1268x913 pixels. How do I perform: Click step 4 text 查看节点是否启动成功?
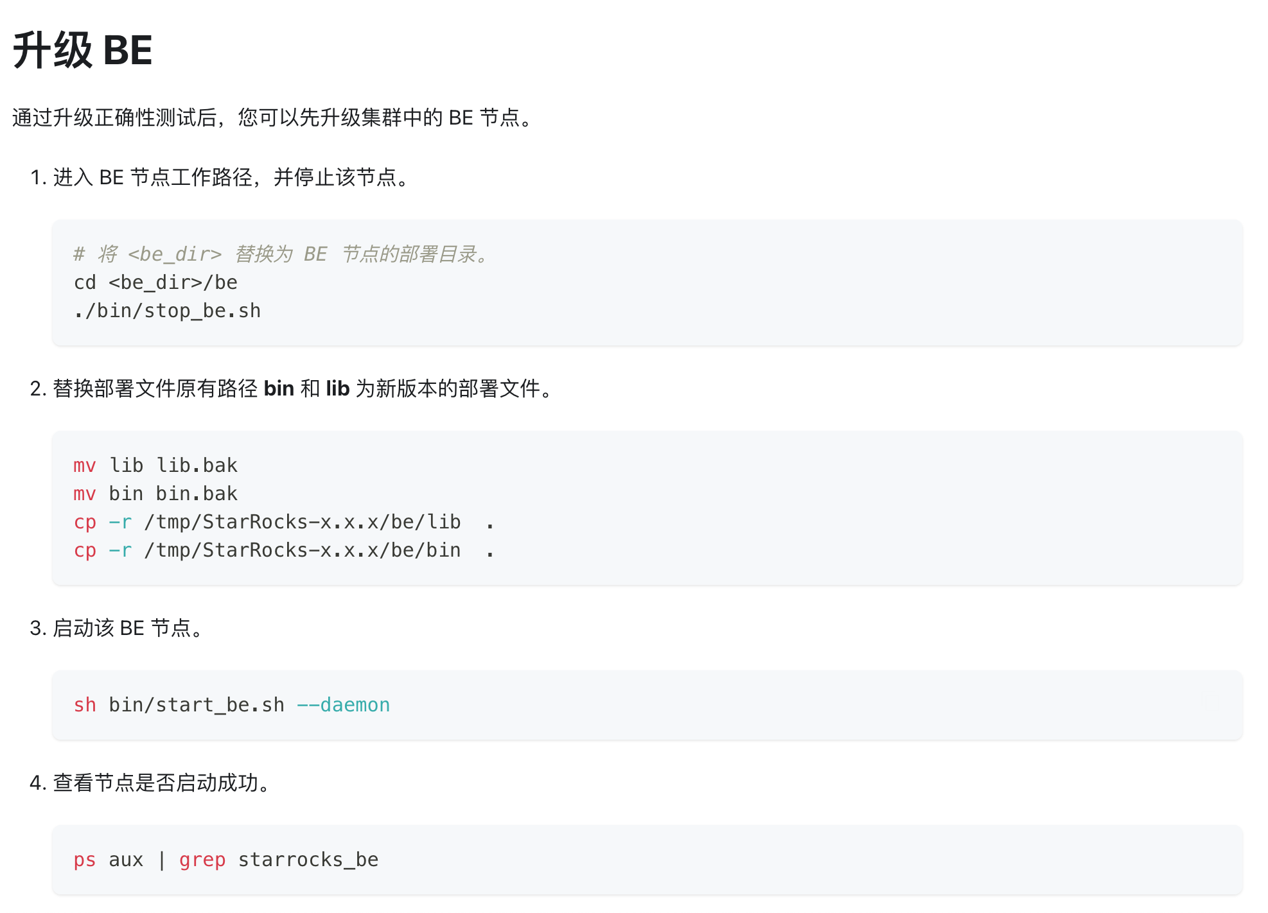[161, 783]
